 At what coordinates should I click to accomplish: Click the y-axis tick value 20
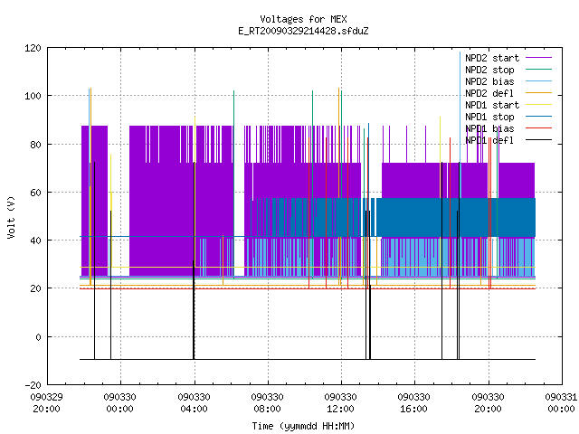point(35,288)
